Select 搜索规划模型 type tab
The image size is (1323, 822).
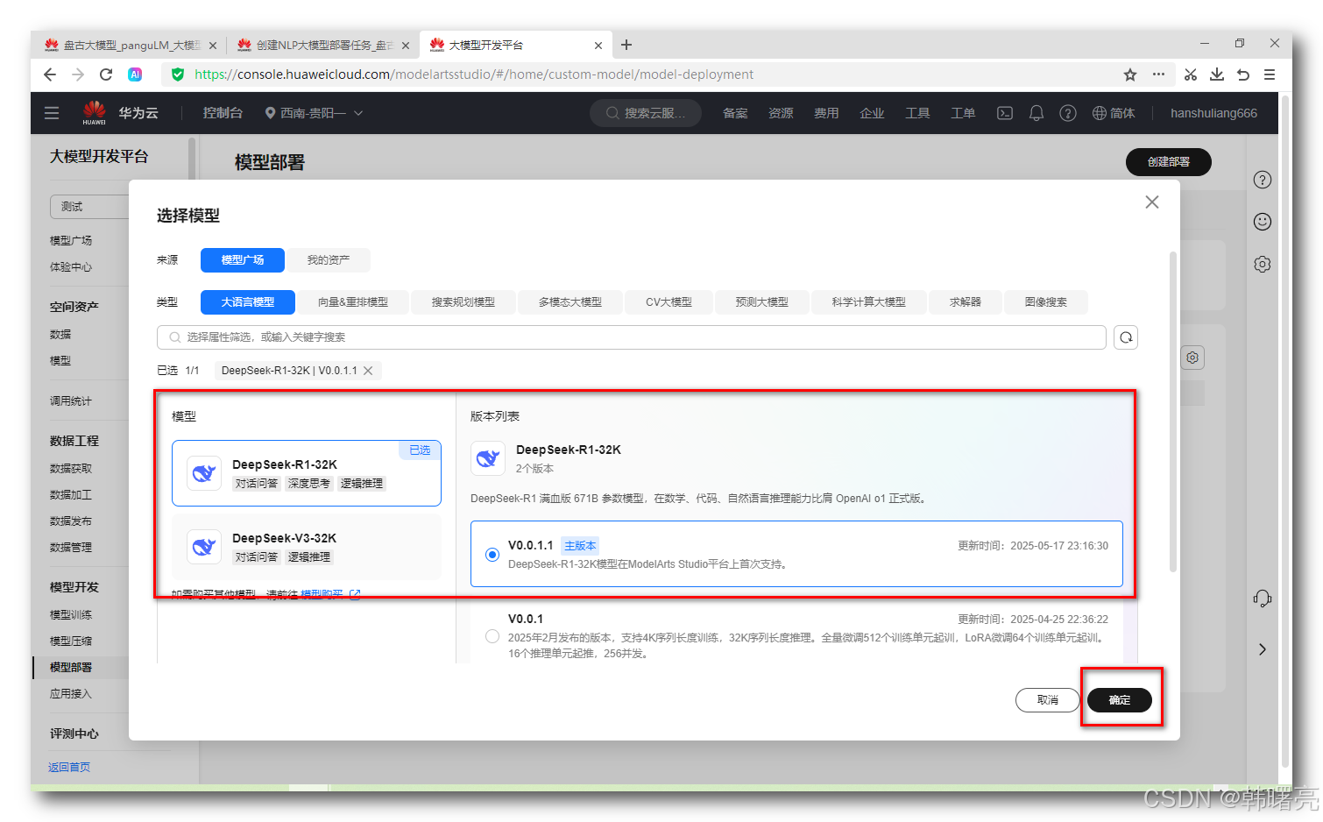[463, 302]
